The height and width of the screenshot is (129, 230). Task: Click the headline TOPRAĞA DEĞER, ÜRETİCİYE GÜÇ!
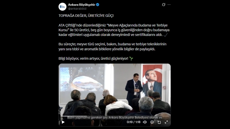pyautogui.click(x=86, y=16)
